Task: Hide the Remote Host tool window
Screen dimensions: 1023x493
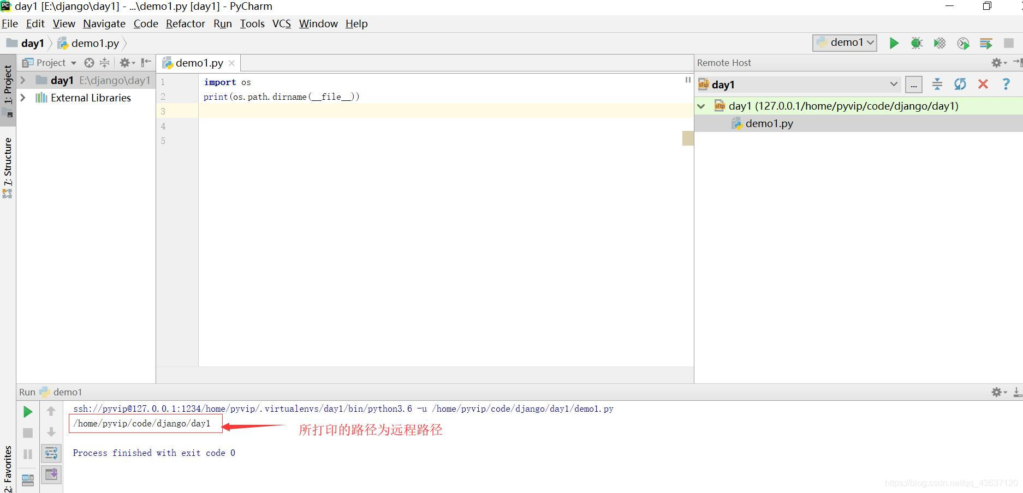Action: [1018, 63]
